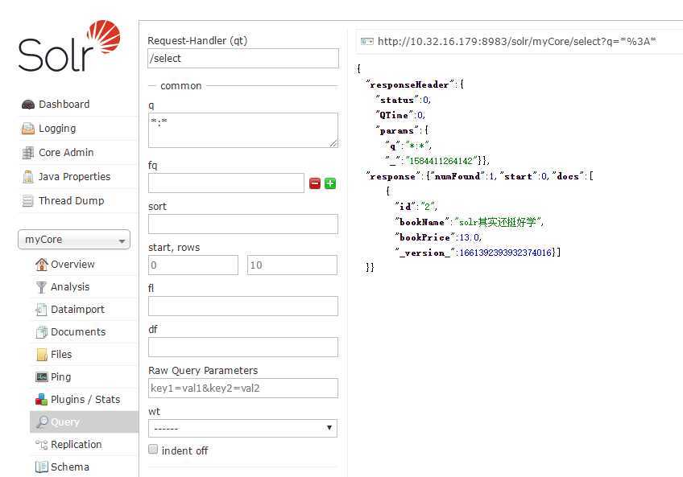
Task: Click the Documents icon
Action: 42,332
